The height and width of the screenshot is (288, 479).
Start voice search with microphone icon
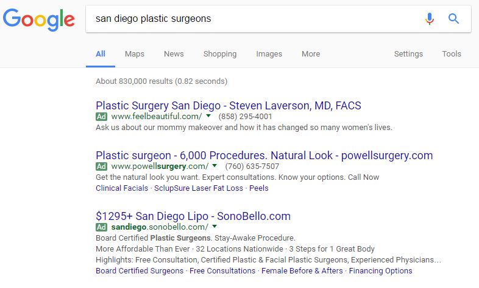430,19
